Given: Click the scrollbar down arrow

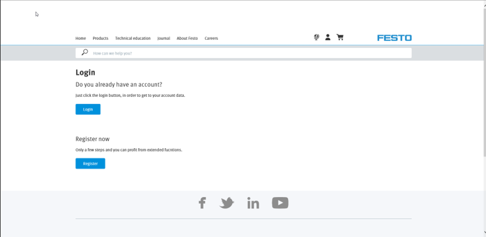Looking at the screenshot, I should coord(484,233).
